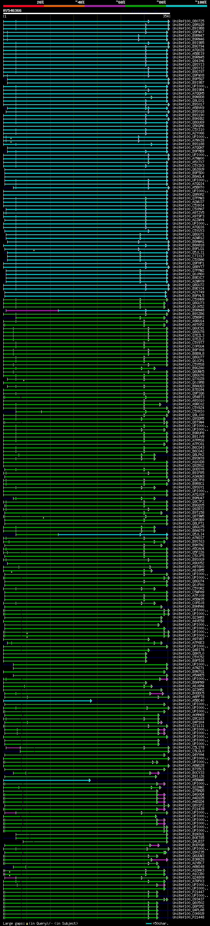The height and width of the screenshot is (926, 210).
Task: Select hit UniRef100_Q4LB37
Action: [188, 841]
